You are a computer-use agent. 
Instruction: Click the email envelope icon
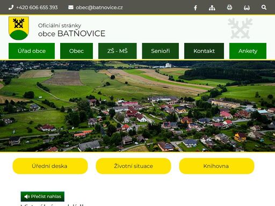[x=71, y=8]
